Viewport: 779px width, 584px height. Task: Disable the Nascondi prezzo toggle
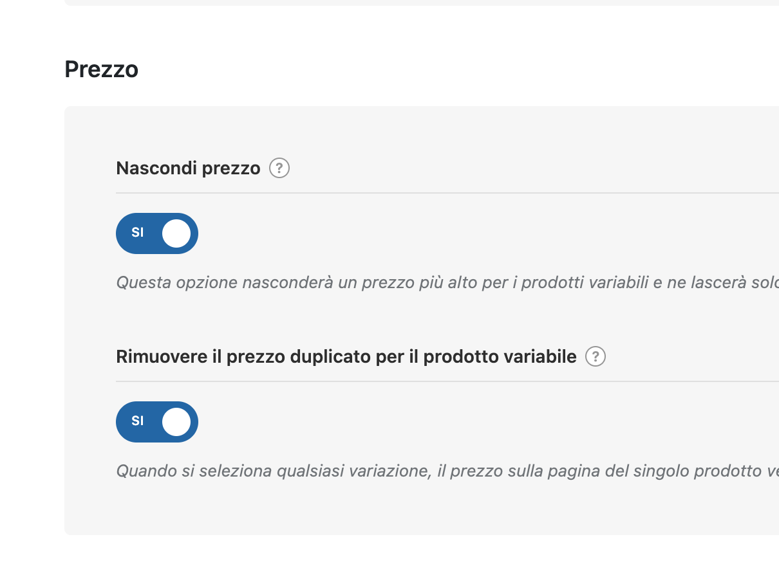(157, 233)
